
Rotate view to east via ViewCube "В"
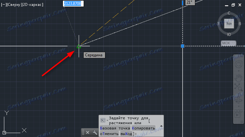click(240, 24)
